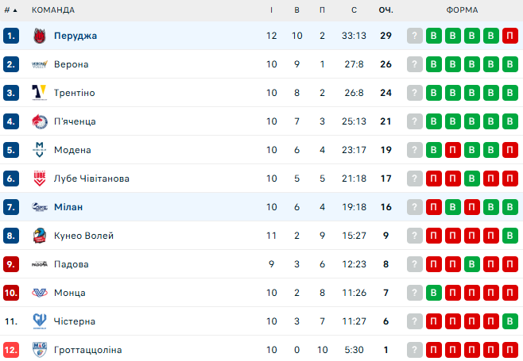523x361 pixels.
Task: Click Верона's upcoming match question-mark badge
Action: tap(414, 64)
